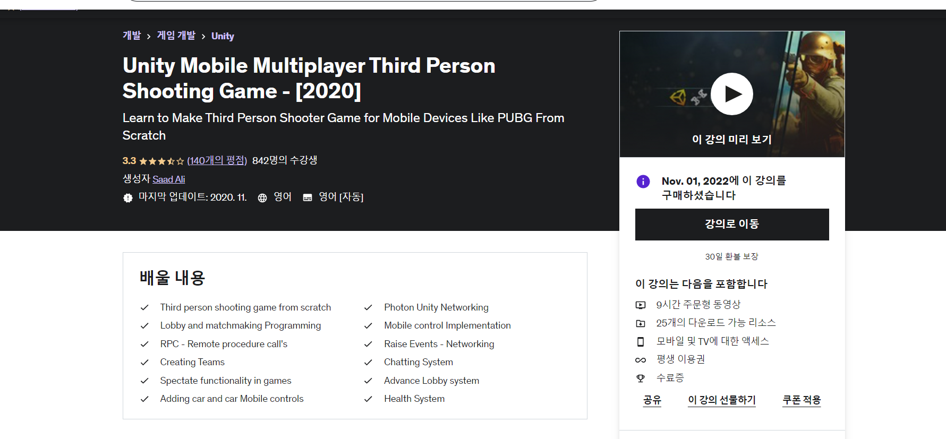Click 모바일 및 TV에 대한 액세스 text

coord(713,341)
